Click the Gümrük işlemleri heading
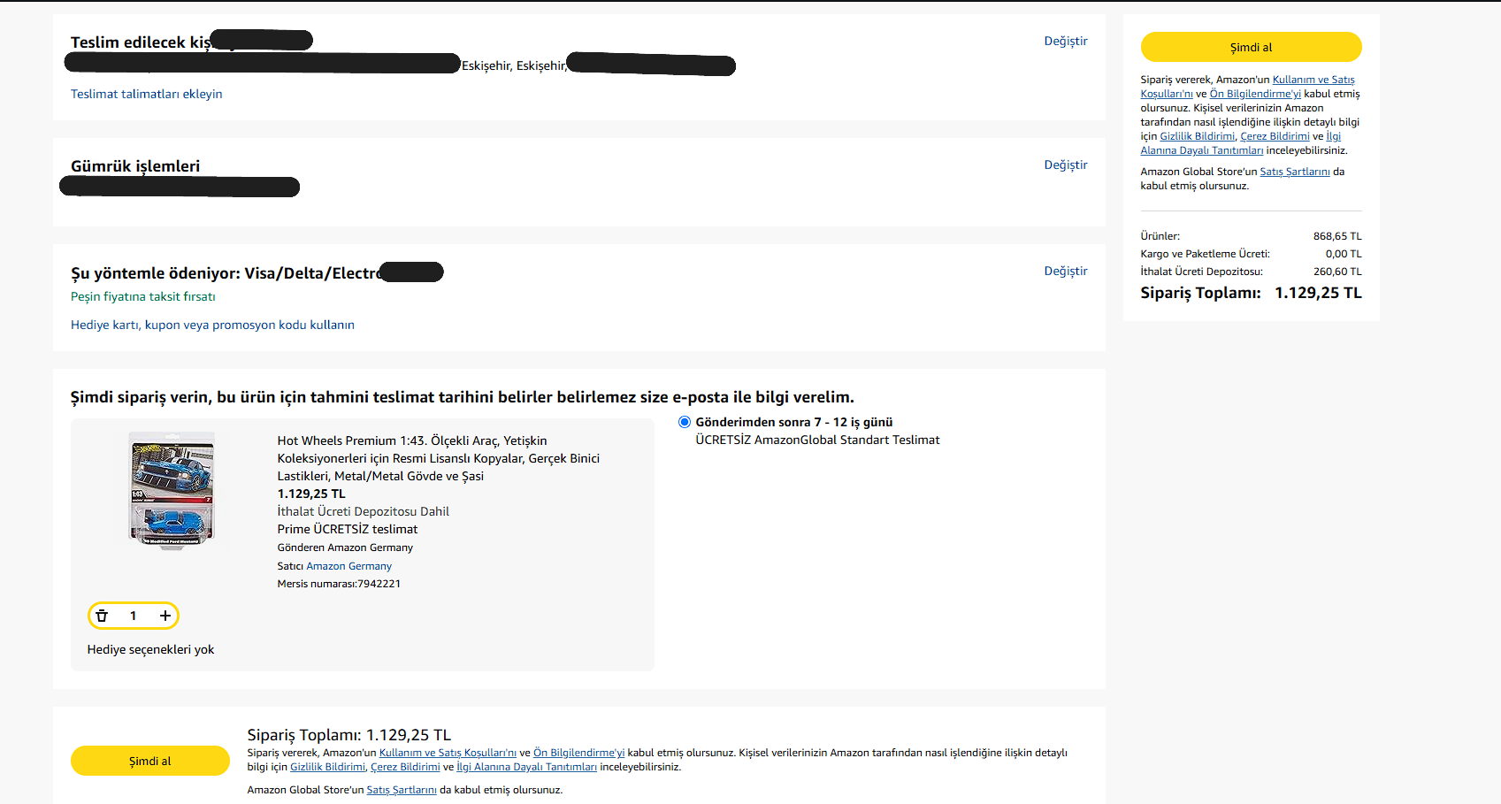1501x804 pixels. click(135, 166)
